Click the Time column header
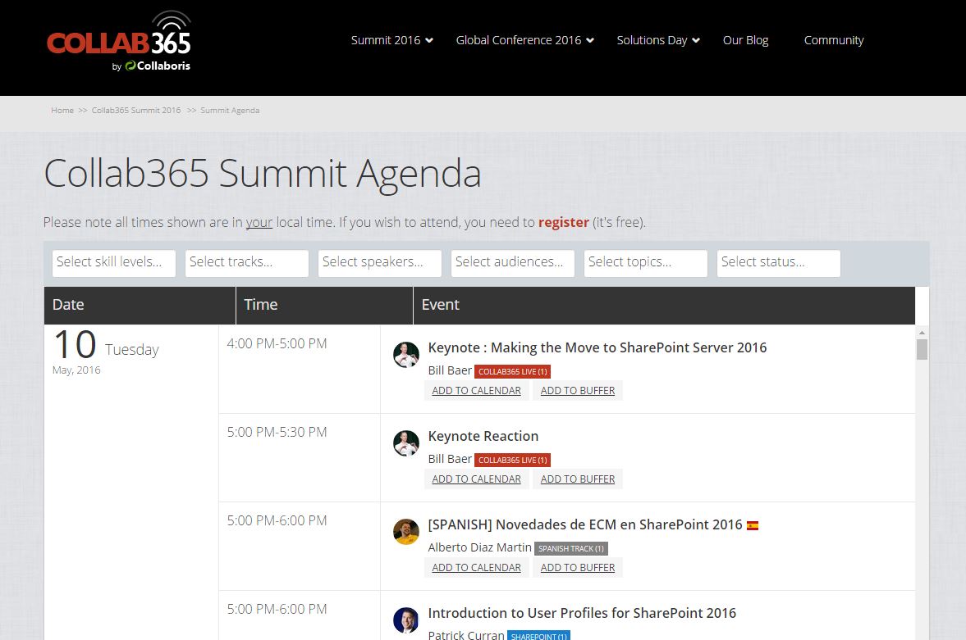 325,305
